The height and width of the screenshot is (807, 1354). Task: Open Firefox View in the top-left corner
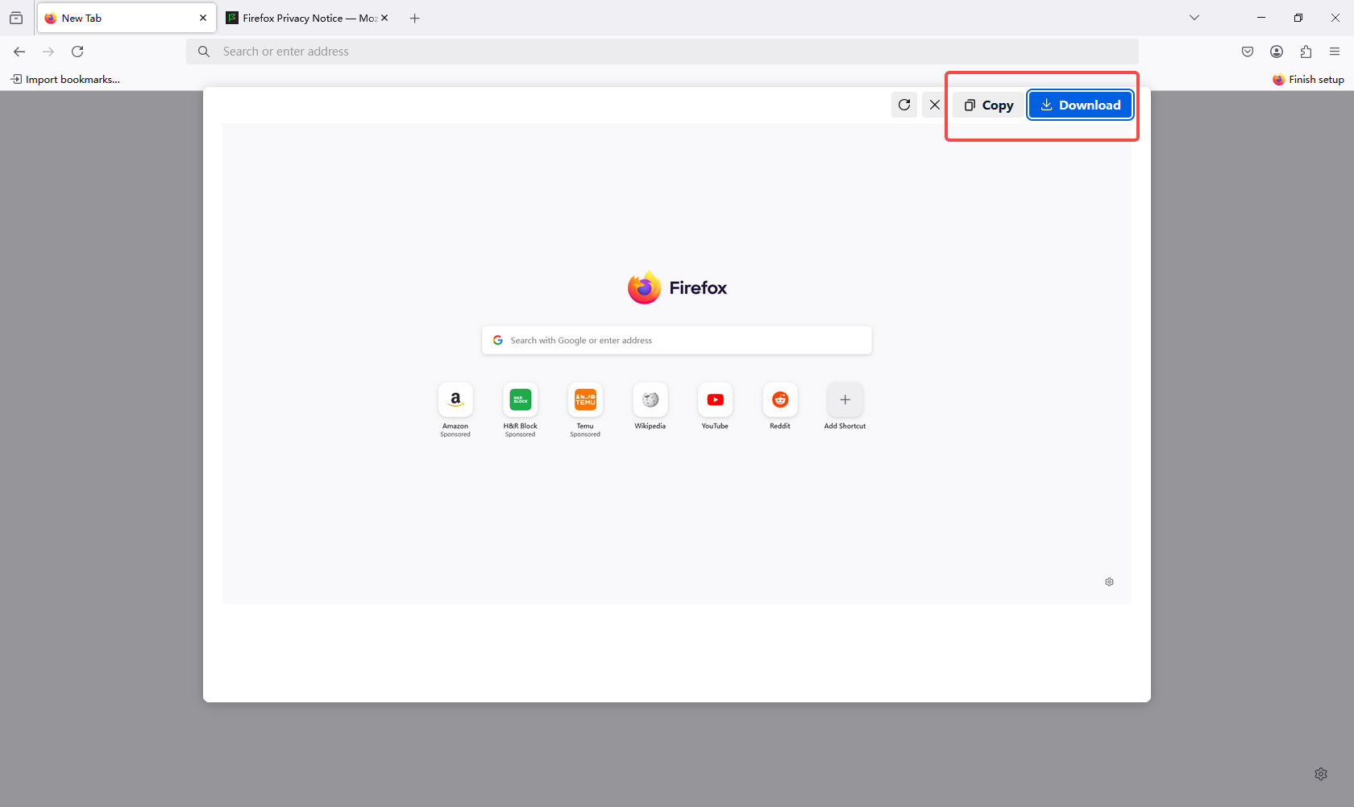coord(16,18)
